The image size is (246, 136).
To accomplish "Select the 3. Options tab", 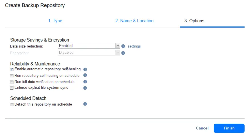I will click(194, 21).
